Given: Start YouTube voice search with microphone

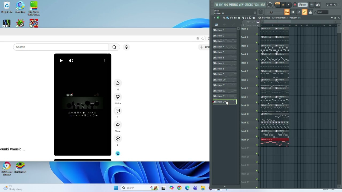Looking at the screenshot, I should pos(126,47).
